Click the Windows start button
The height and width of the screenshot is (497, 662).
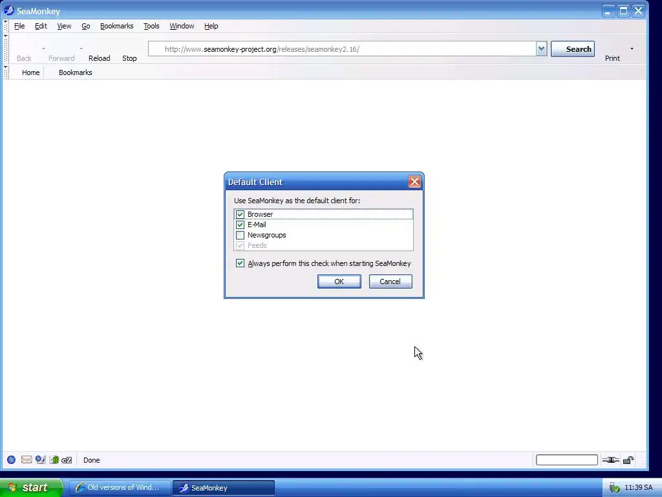(x=31, y=488)
